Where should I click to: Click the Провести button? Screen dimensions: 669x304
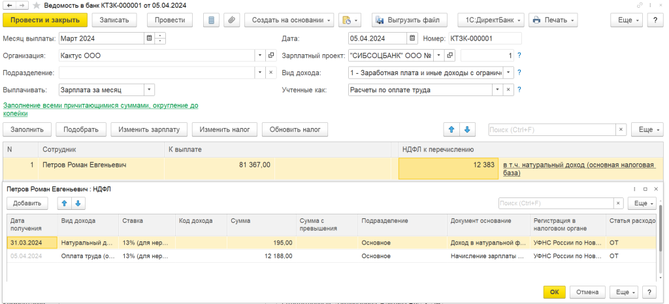coord(170,20)
